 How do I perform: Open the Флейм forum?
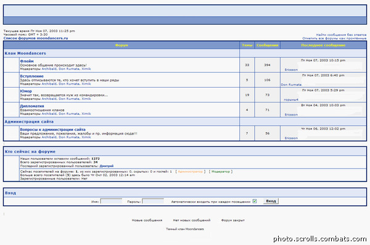pos(27,61)
